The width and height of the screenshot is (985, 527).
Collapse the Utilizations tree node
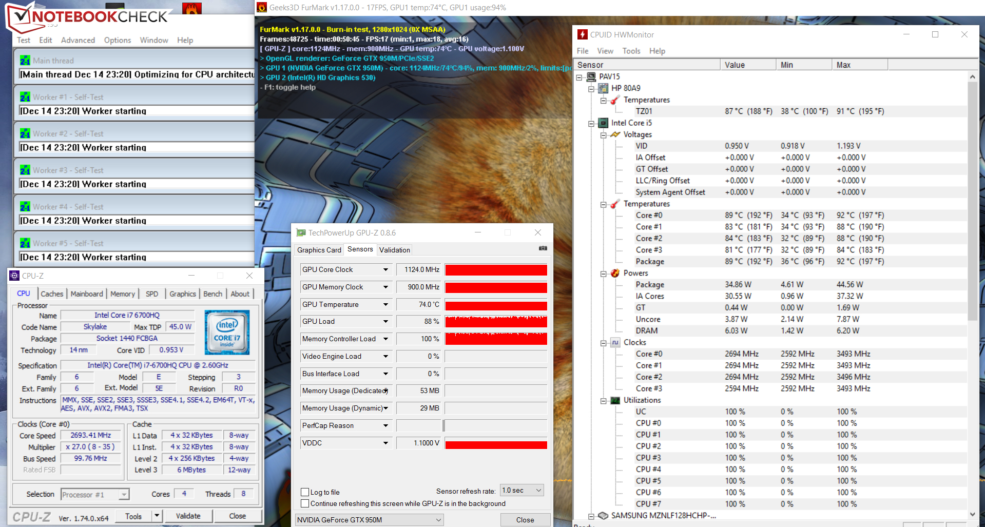click(x=603, y=401)
